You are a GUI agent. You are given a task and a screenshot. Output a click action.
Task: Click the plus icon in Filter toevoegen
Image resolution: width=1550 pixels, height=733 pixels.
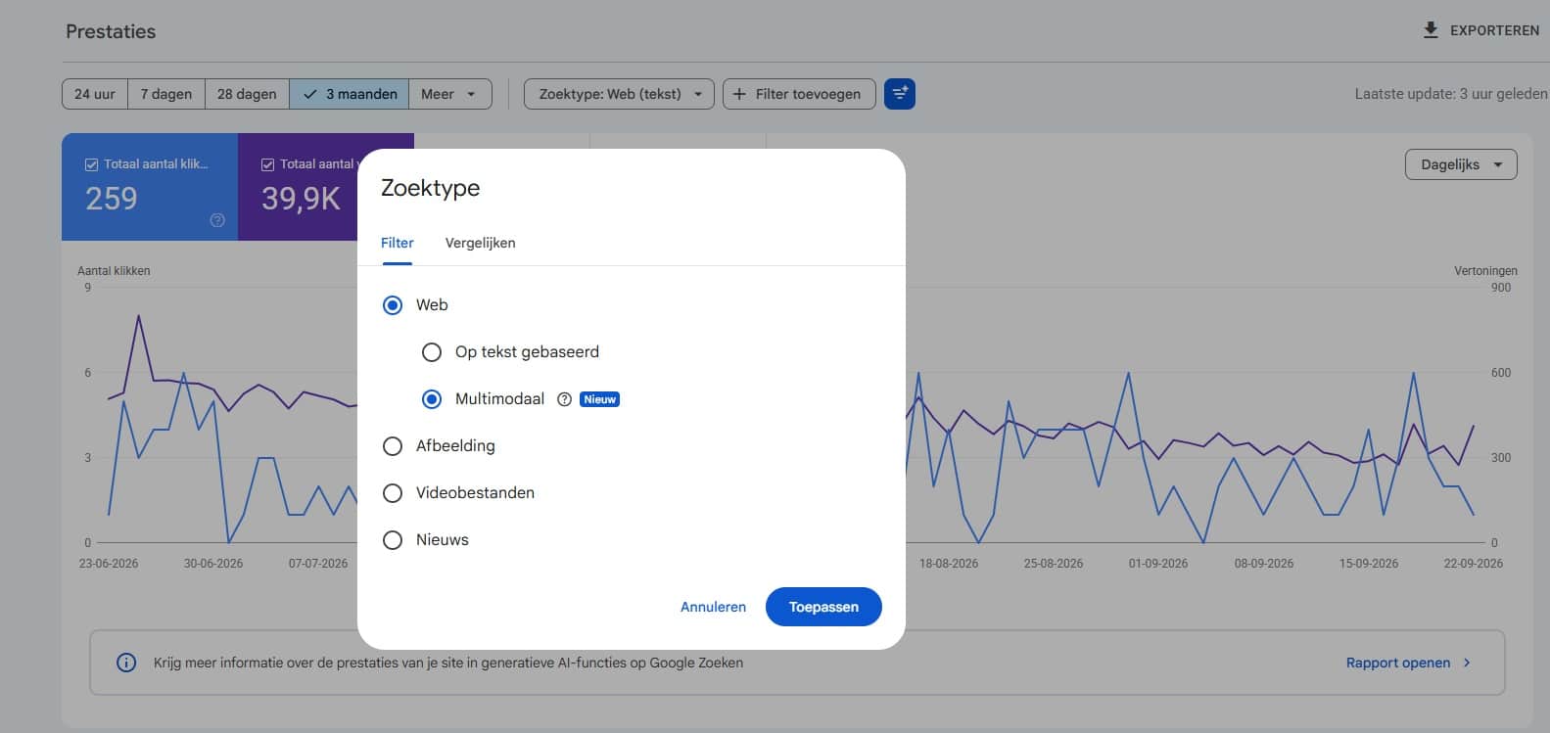(739, 94)
